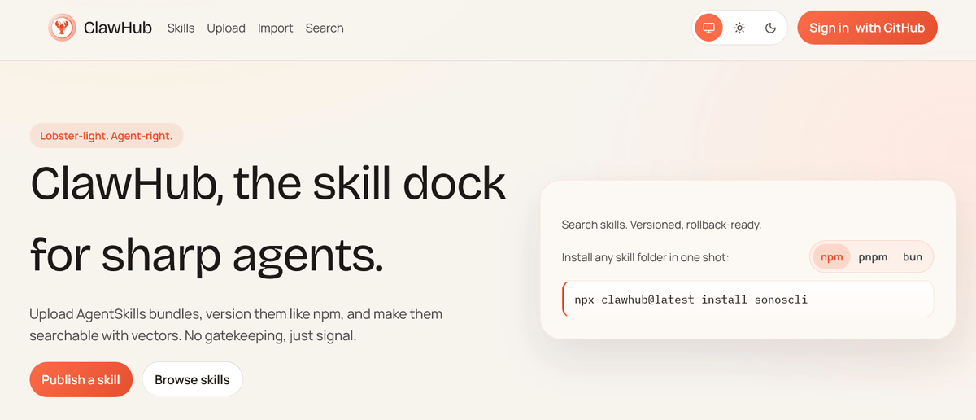Open the Skills nav item
This screenshot has width=976, height=420.
pos(181,28)
